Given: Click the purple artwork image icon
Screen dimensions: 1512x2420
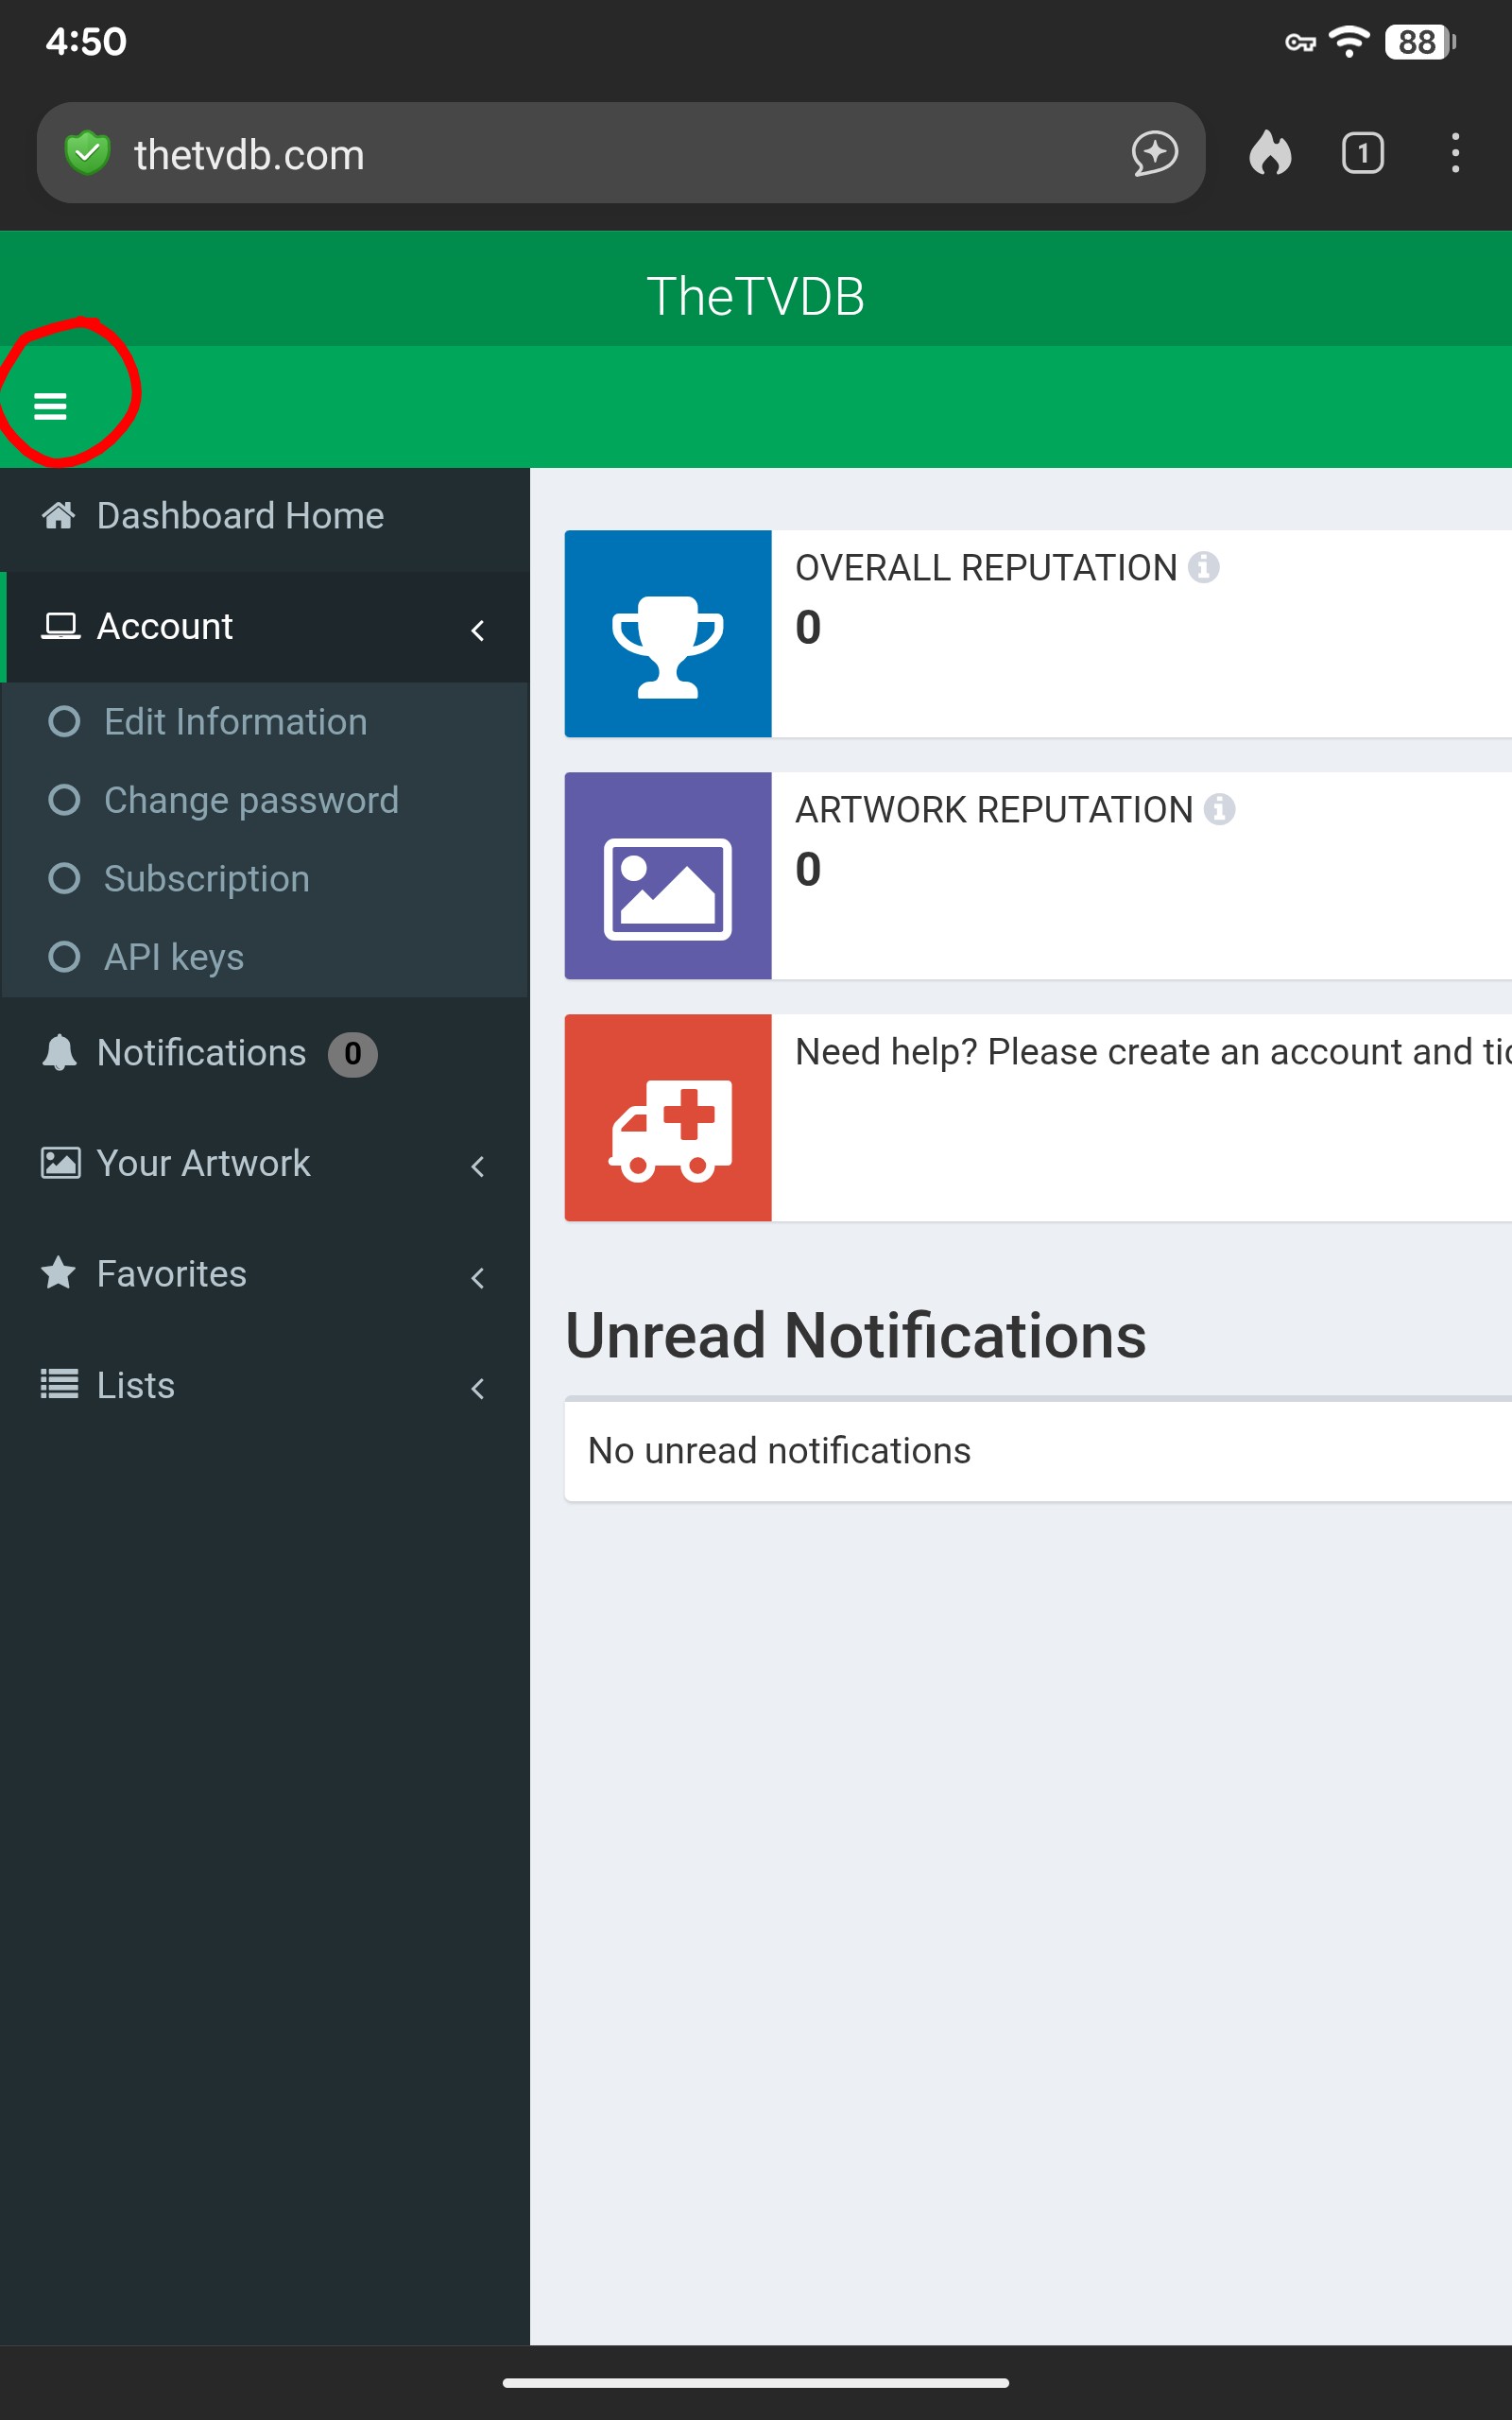Looking at the screenshot, I should 667,876.
